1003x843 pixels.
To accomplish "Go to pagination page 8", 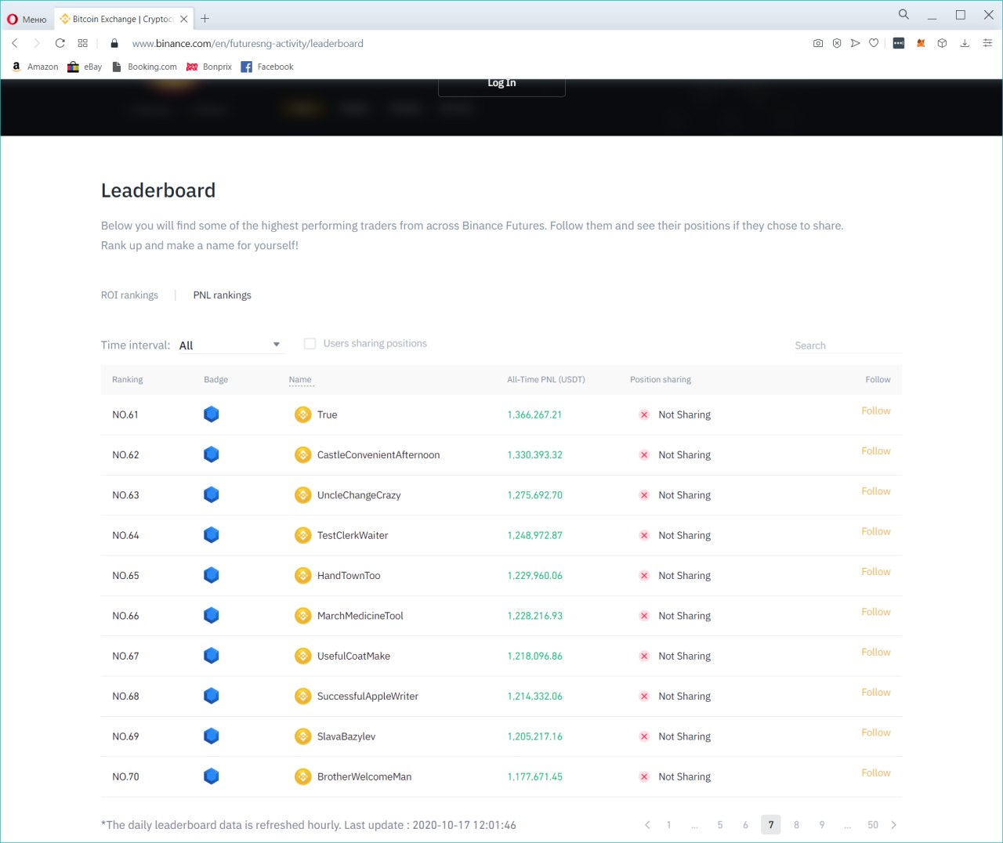I will coord(796,825).
